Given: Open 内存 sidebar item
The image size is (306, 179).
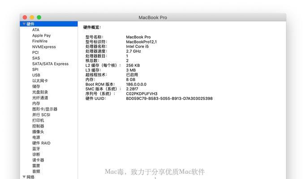Looking at the screenshot, I should click(36, 103).
